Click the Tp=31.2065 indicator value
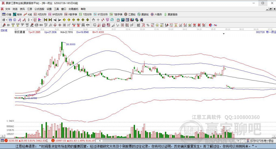The image size is (276, 149). [x=34, y=32]
